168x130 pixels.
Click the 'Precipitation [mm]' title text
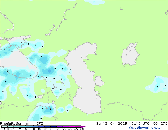pos(17,124)
